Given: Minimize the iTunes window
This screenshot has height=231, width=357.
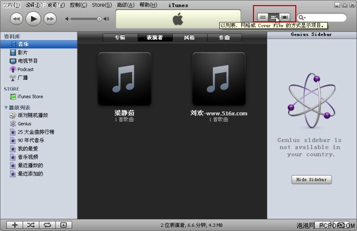Looking at the screenshot, I should [x=338, y=5].
